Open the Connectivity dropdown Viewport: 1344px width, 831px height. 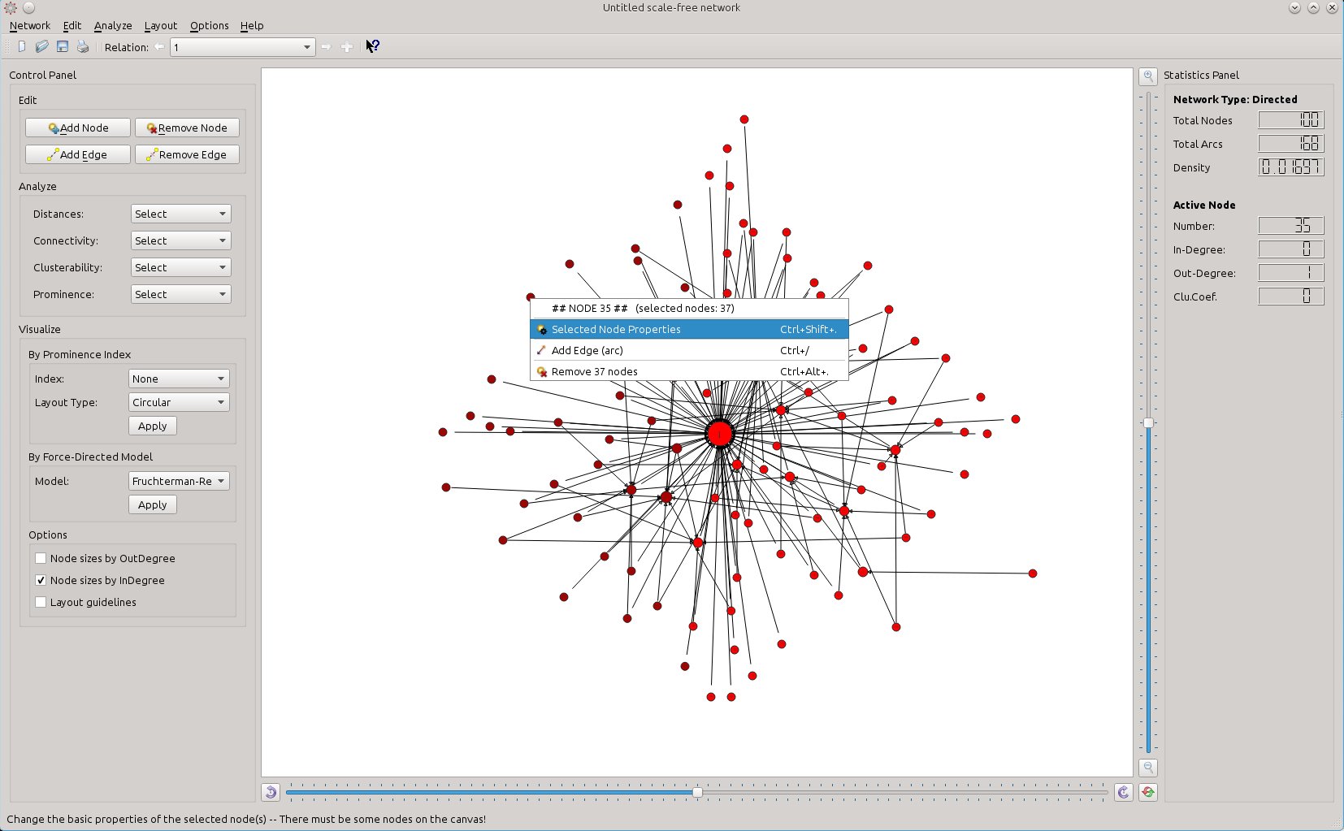click(x=180, y=240)
